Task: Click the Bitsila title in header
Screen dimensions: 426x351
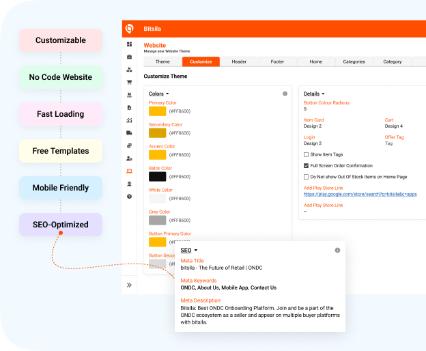Action: tap(152, 29)
